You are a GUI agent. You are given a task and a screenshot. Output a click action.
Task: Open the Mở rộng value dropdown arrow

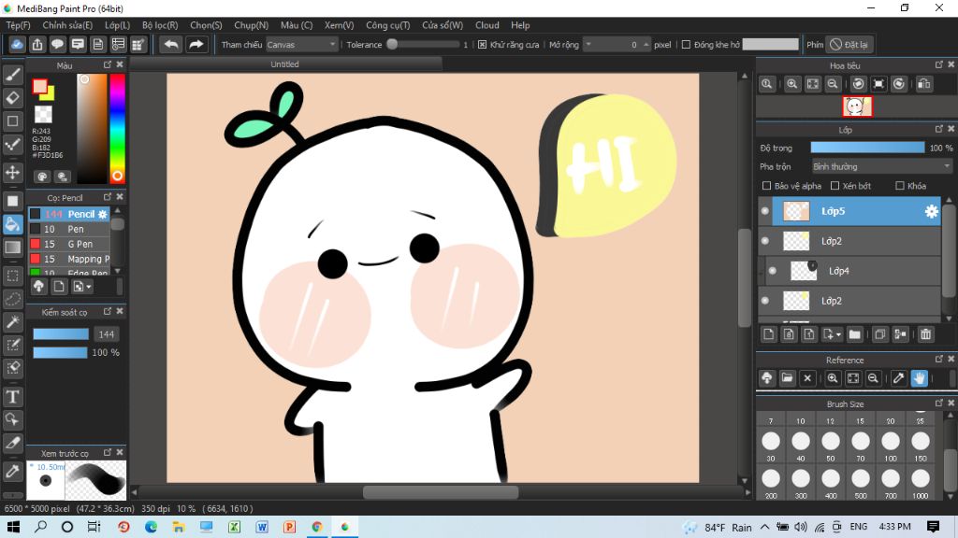(x=588, y=45)
